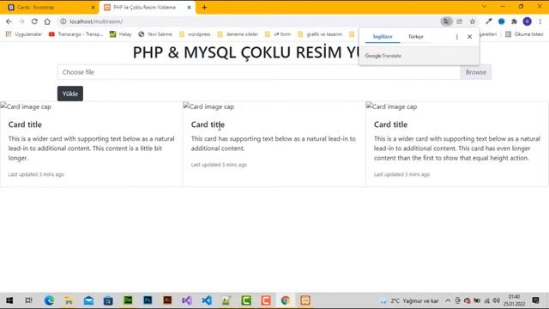Click the weather widget Yağmur ve kar
The height and width of the screenshot is (309, 549).
(409, 300)
